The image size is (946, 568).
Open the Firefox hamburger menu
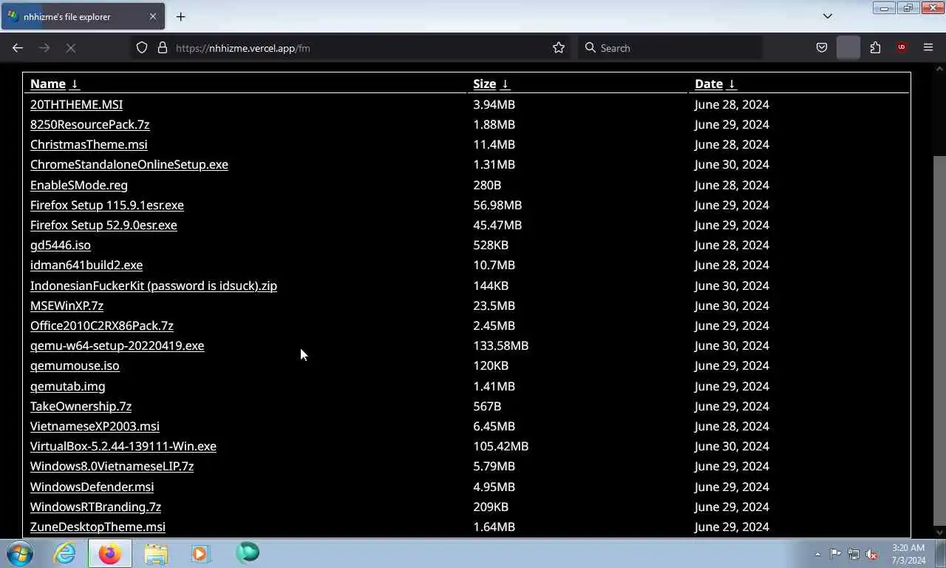tap(928, 47)
